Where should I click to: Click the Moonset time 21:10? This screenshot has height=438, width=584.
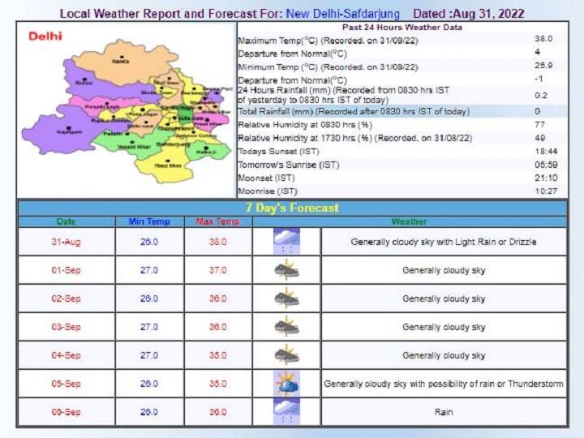tap(546, 178)
